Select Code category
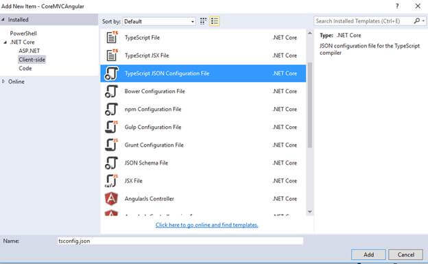 [25, 69]
